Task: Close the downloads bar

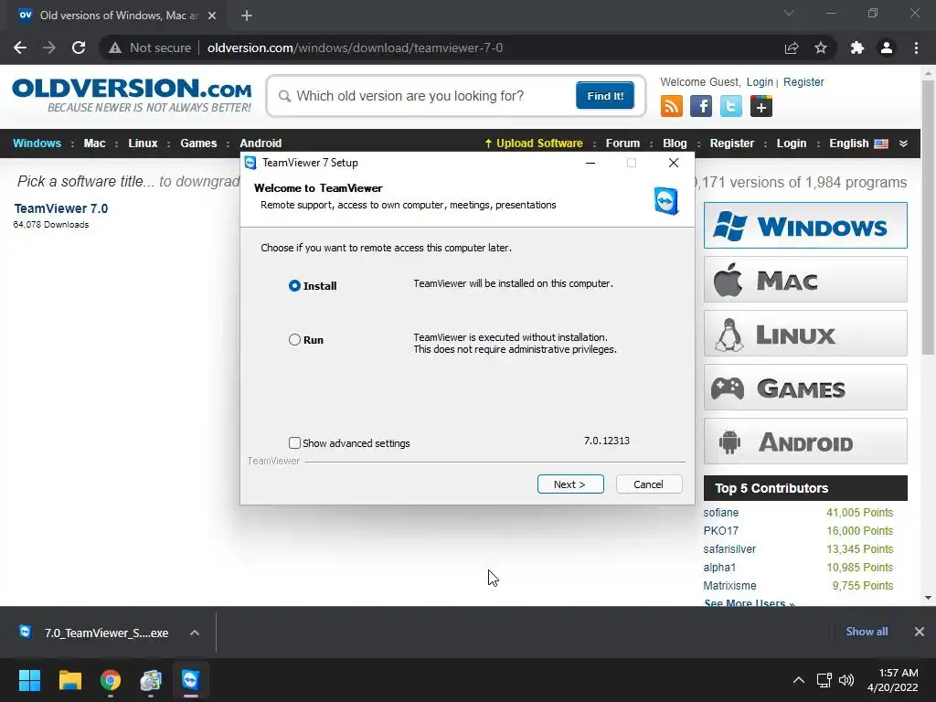Action: 920,632
